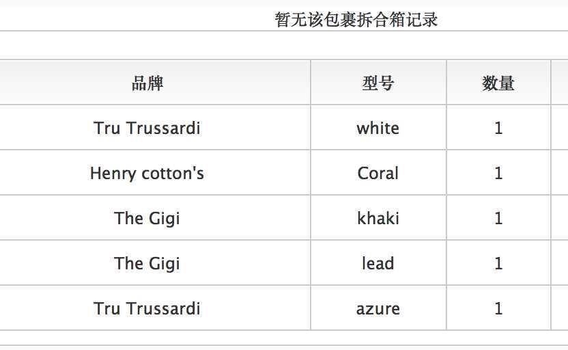Click the 型号 column header

pos(378,83)
